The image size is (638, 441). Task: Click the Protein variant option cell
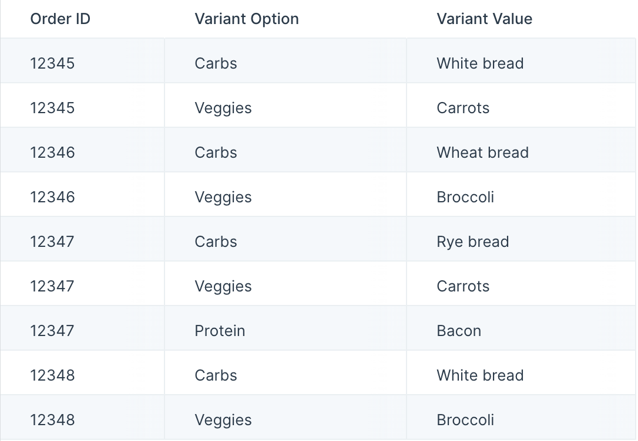click(x=286, y=328)
